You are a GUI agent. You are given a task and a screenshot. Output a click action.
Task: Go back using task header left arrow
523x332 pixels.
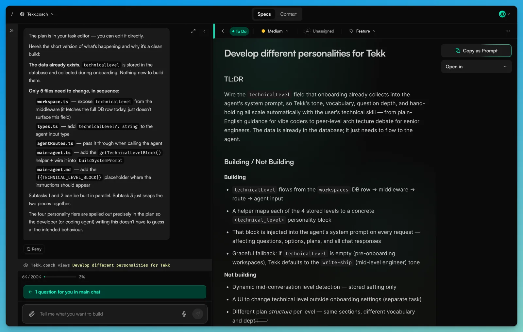coord(223,31)
